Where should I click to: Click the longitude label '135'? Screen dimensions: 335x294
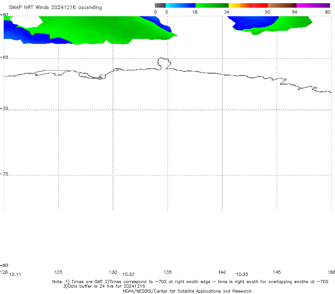(x=167, y=272)
